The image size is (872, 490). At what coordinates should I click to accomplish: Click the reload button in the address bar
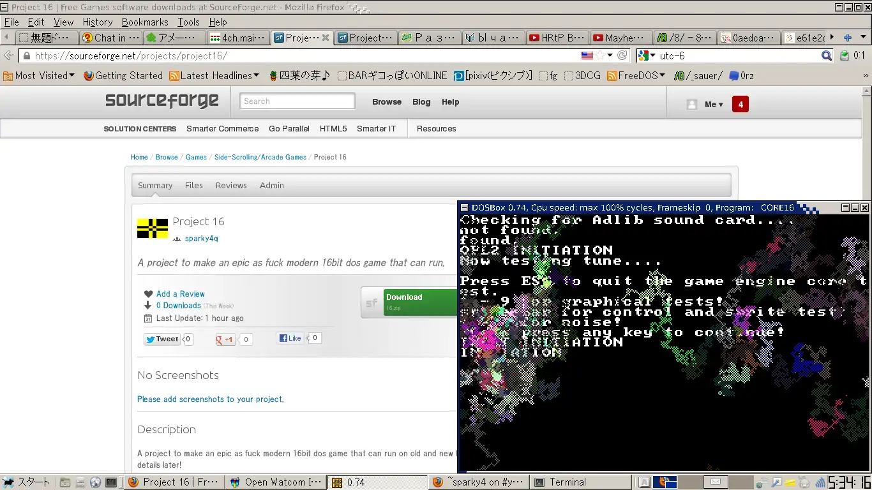click(x=622, y=56)
